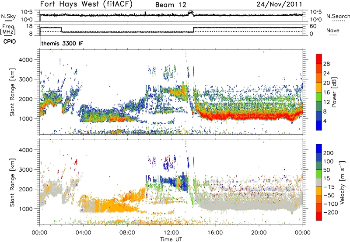Select the "N.Search" legend label

coord(338,16)
